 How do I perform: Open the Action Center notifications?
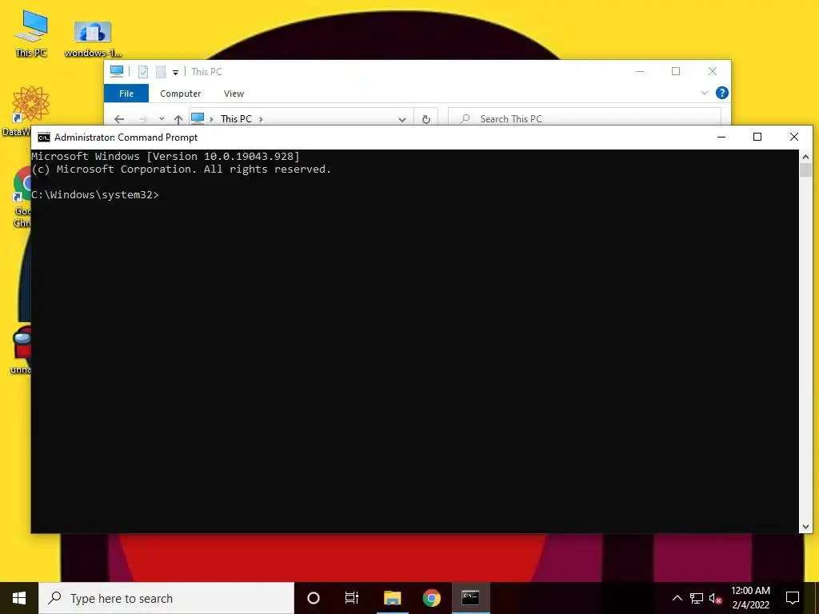(x=793, y=598)
